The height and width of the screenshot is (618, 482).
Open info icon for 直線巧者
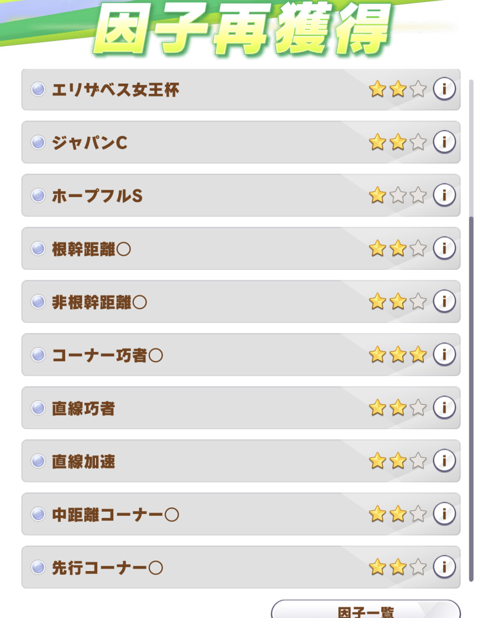444,407
